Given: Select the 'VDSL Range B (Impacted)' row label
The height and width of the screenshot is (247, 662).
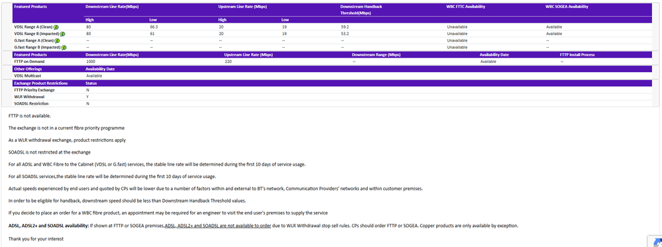Looking at the screenshot, I should click(x=36, y=34).
